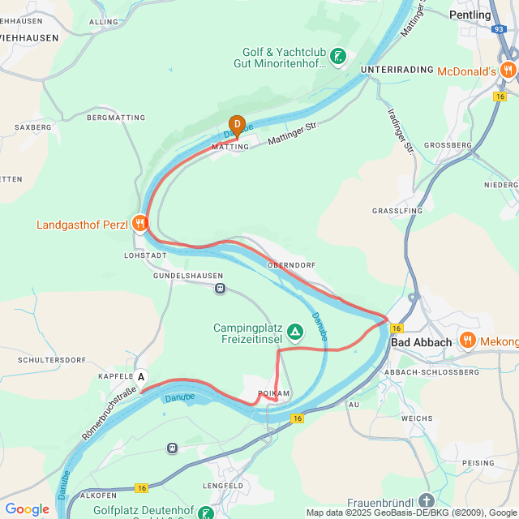Open the Campingplatz Freizeitinsel campsite pin
Image resolution: width=519 pixels, height=519 pixels.
pos(295,332)
